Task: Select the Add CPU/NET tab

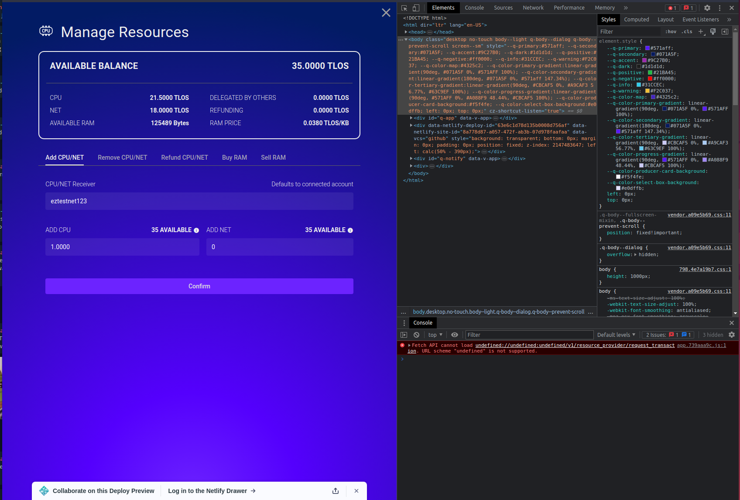Action: point(65,158)
